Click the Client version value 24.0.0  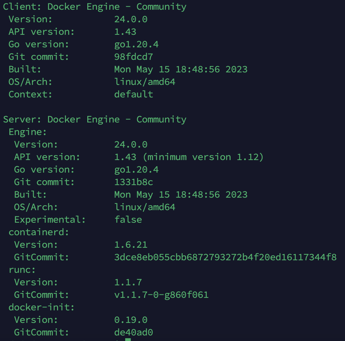131,19
